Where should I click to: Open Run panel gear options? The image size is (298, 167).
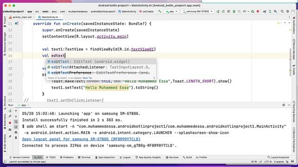click(x=284, y=105)
